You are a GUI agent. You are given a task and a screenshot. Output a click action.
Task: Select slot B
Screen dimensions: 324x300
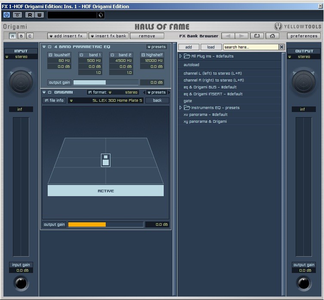(21, 36)
